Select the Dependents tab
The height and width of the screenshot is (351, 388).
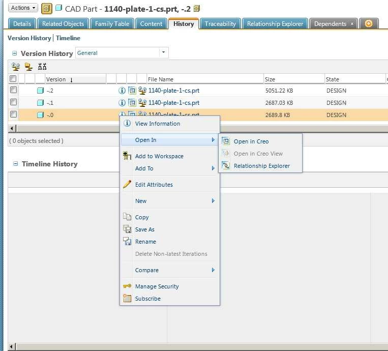pyautogui.click(x=330, y=24)
